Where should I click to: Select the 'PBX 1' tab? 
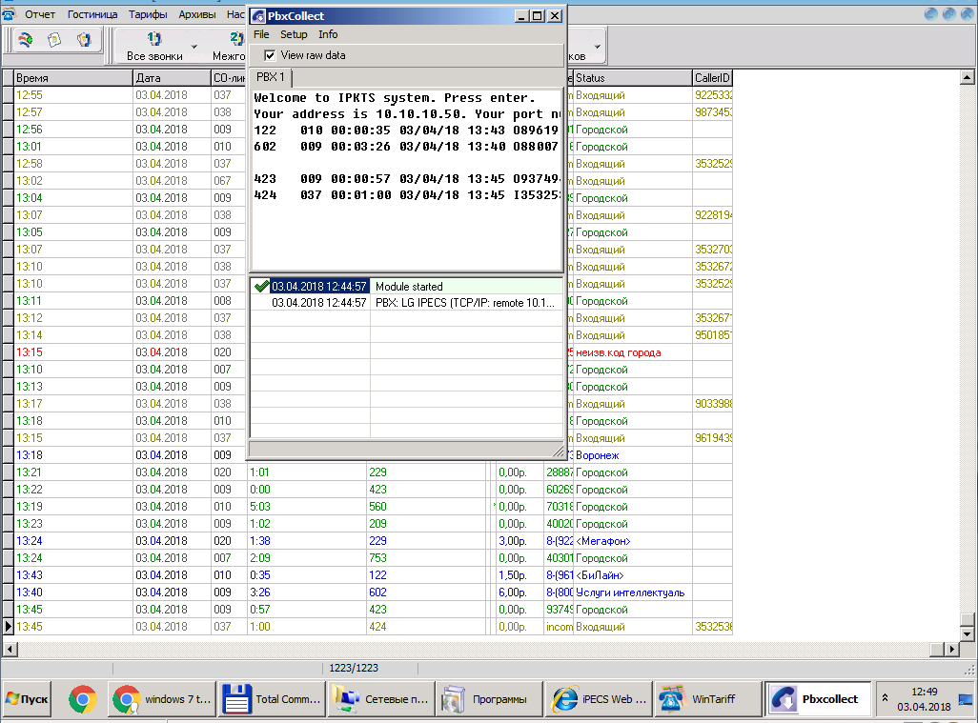point(271,77)
